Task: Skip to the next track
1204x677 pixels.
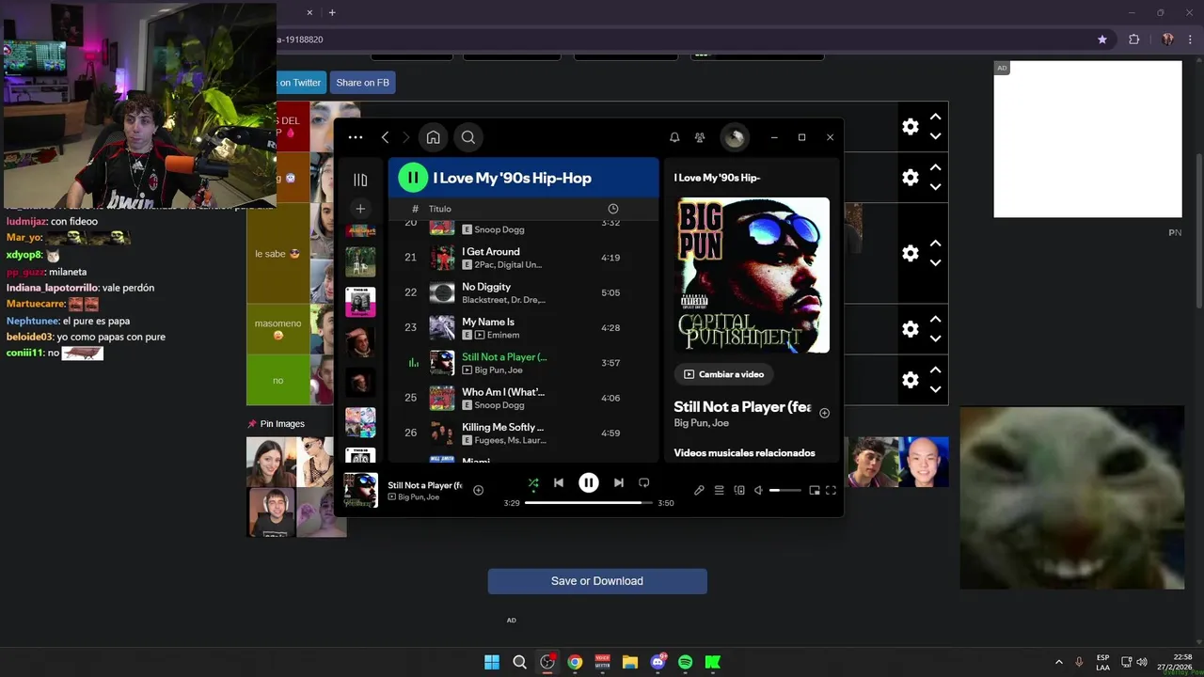Action: [618, 482]
